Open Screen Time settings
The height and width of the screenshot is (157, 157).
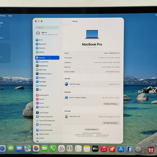click(x=47, y=107)
